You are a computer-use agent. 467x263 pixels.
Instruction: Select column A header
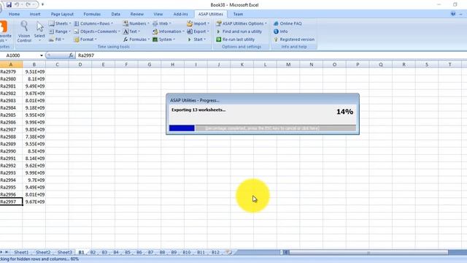[11, 64]
